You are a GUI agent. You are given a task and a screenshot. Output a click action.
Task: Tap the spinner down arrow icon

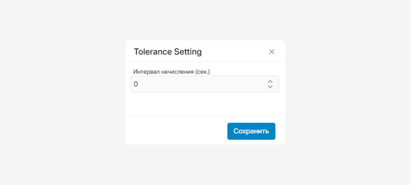(x=270, y=87)
